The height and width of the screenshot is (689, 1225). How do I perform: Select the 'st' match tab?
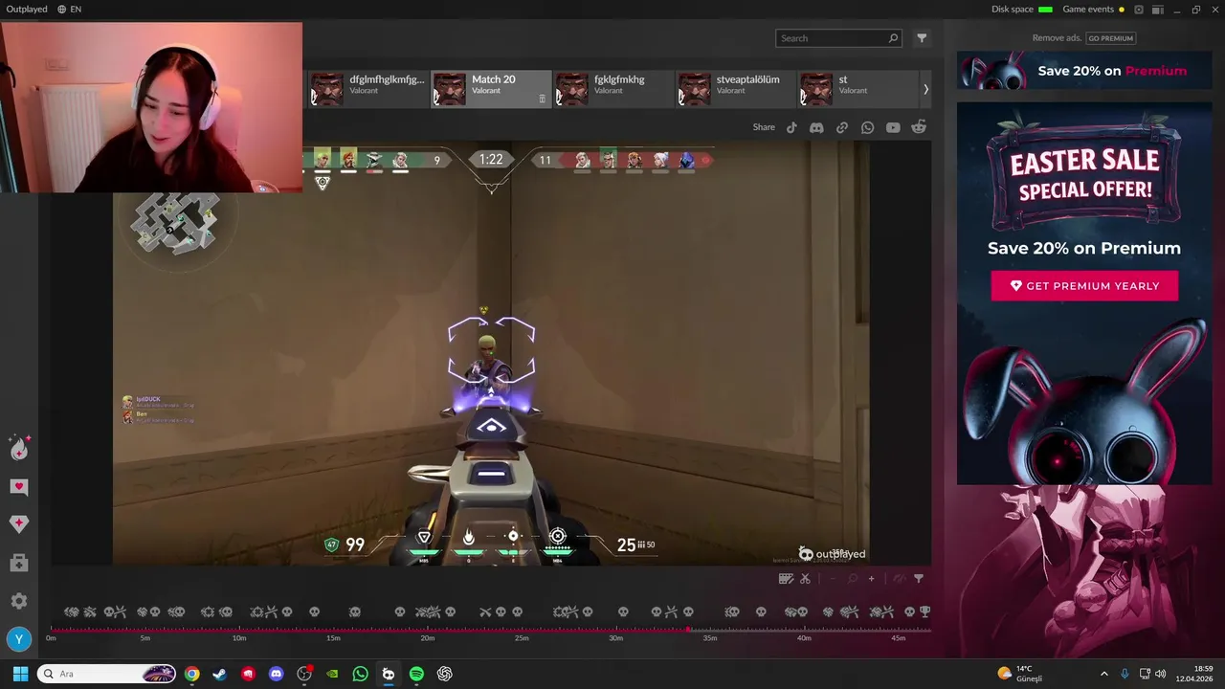tap(857, 89)
